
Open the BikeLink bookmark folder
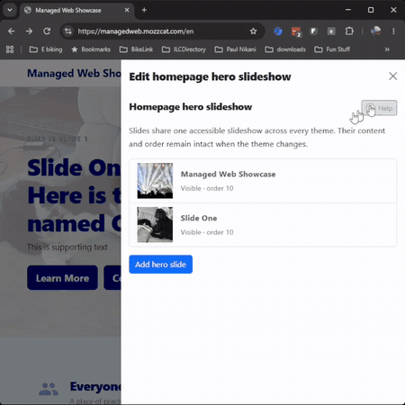pos(136,49)
